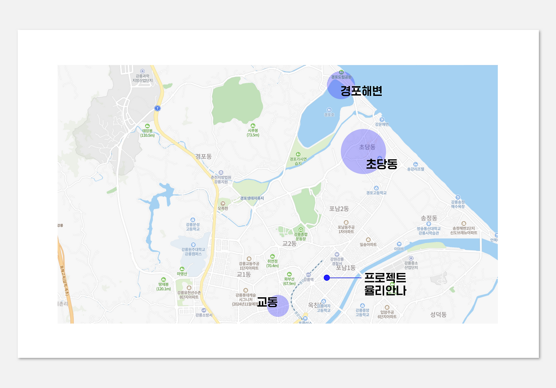This screenshot has height=388, width=556.
Task: Open the 강릉송정해수욕장 beach icon
Action: tap(457, 197)
